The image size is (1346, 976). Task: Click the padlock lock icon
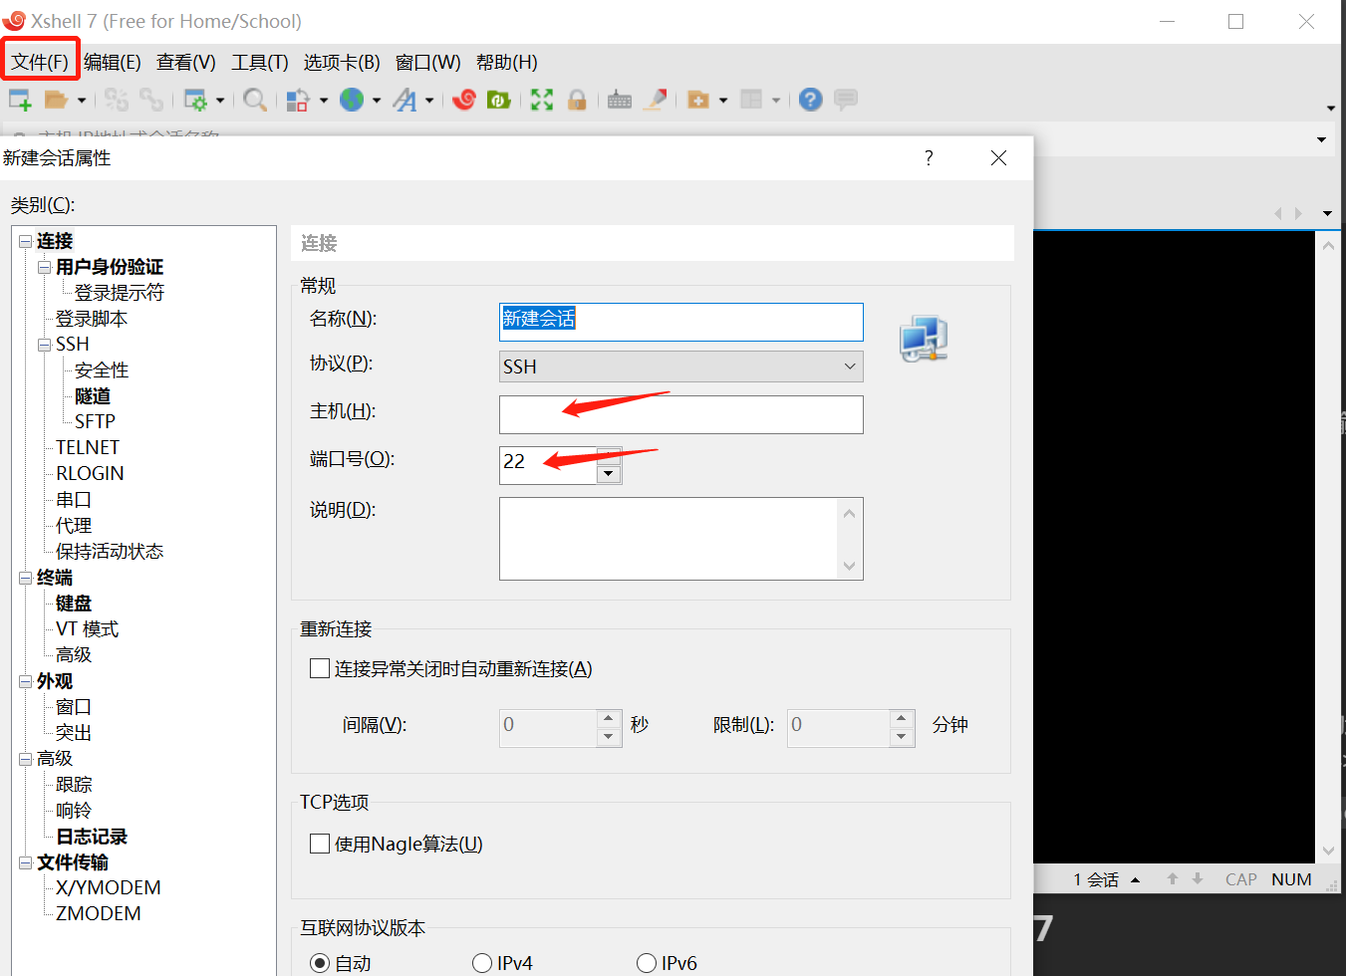point(577,100)
